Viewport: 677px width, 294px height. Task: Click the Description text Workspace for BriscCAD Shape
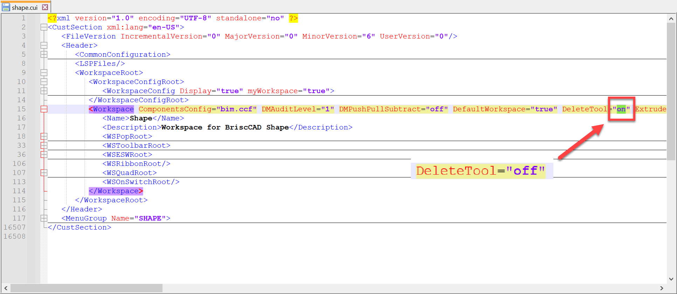coord(225,127)
